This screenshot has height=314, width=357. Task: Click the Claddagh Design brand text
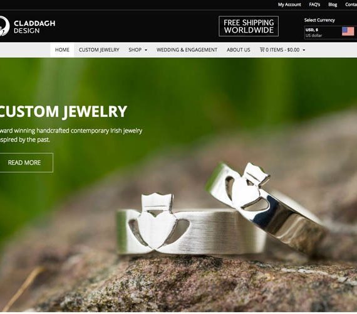(34, 27)
